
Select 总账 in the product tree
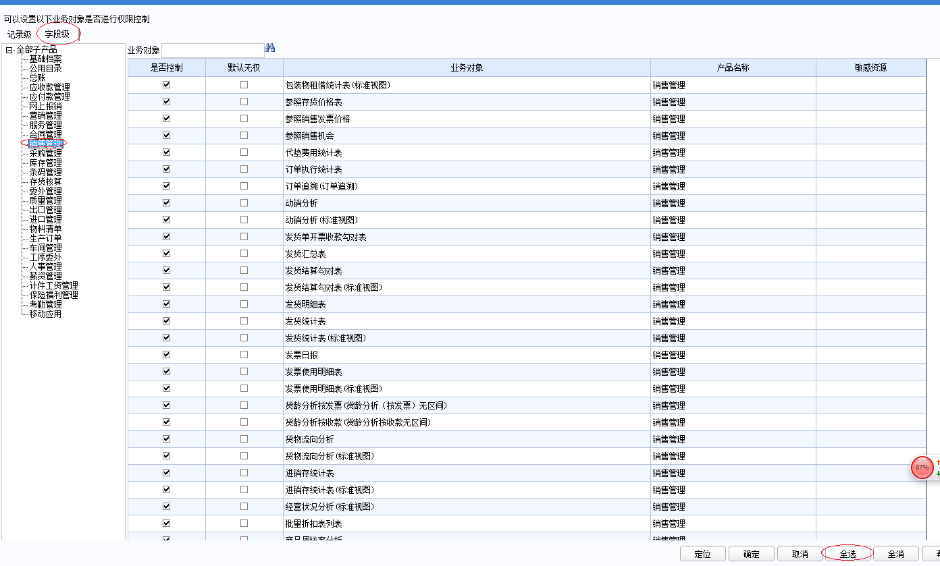tap(37, 78)
